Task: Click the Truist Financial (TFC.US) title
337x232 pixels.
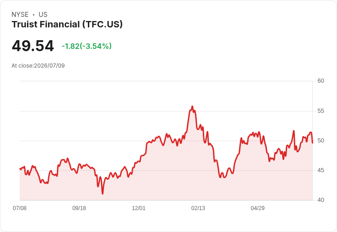Action: (x=67, y=24)
